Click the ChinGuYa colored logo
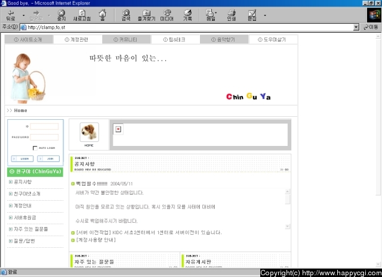Image resolution: width=382 pixels, height=277 pixels. click(248, 97)
